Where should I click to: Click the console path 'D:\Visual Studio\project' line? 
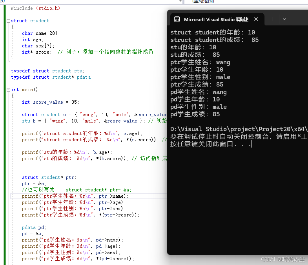click(239, 129)
